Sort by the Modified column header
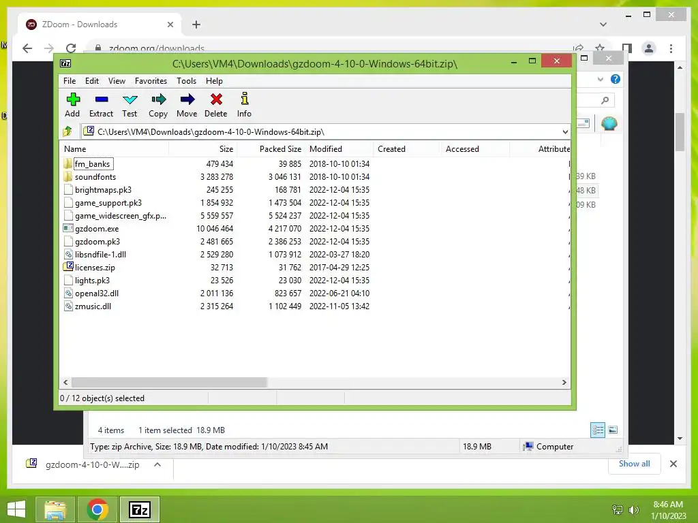 point(339,149)
